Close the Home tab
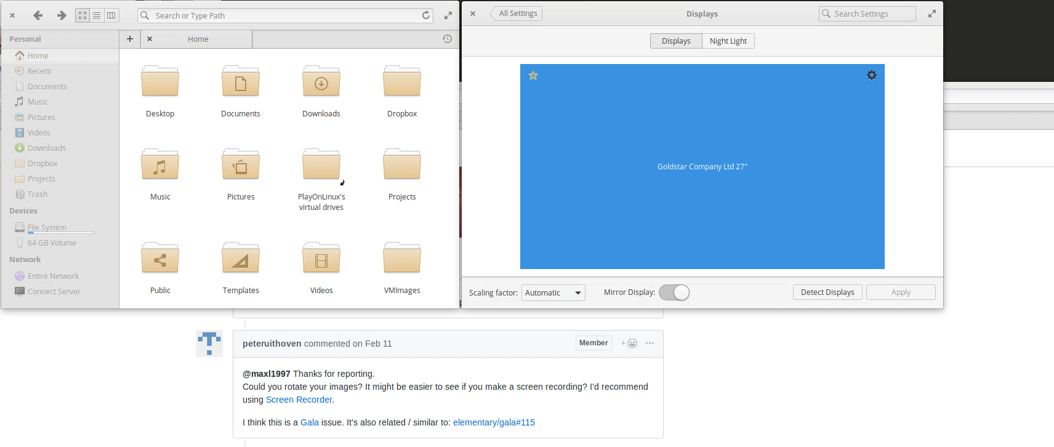Image resolution: width=1054 pixels, height=447 pixels. [150, 39]
